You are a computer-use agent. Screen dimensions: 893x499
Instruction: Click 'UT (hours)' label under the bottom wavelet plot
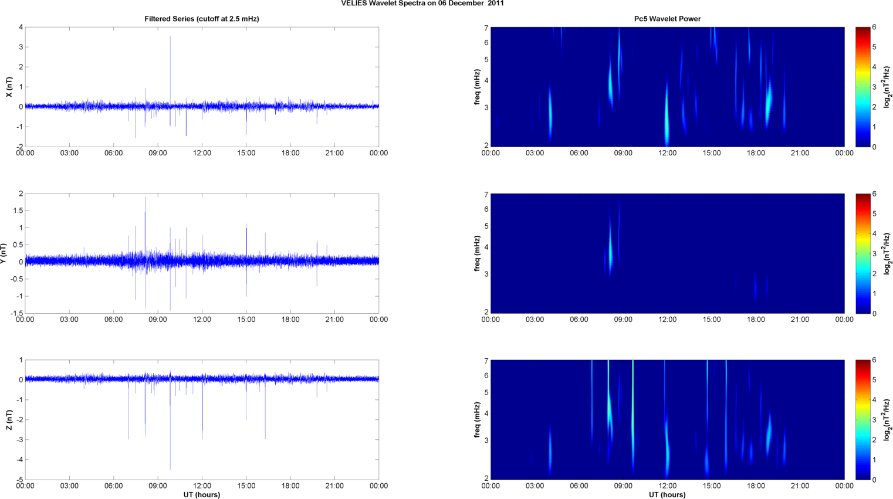click(x=667, y=494)
